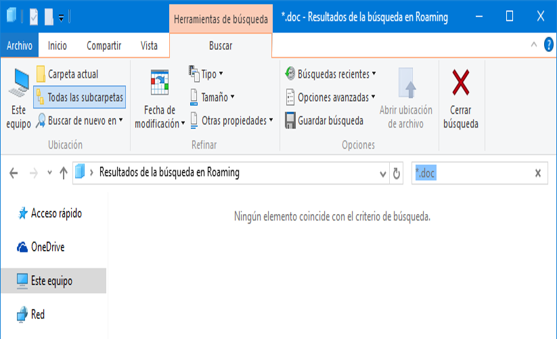Open Búsquedas recientes dropdown
Viewport: 557px width, 339px height.
click(331, 74)
